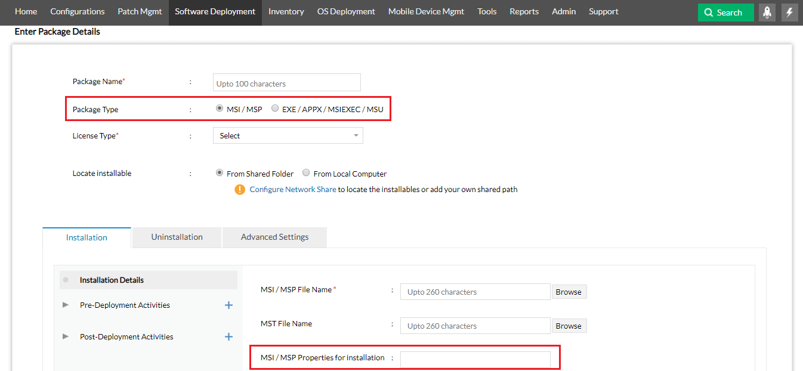The image size is (803, 371).
Task: Click the lightning bolt icon
Action: pyautogui.click(x=790, y=12)
